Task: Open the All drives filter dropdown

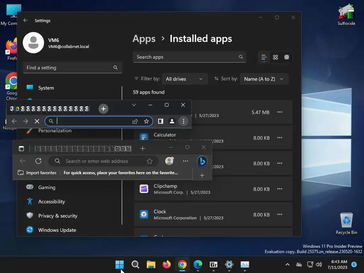Action: click(x=184, y=79)
